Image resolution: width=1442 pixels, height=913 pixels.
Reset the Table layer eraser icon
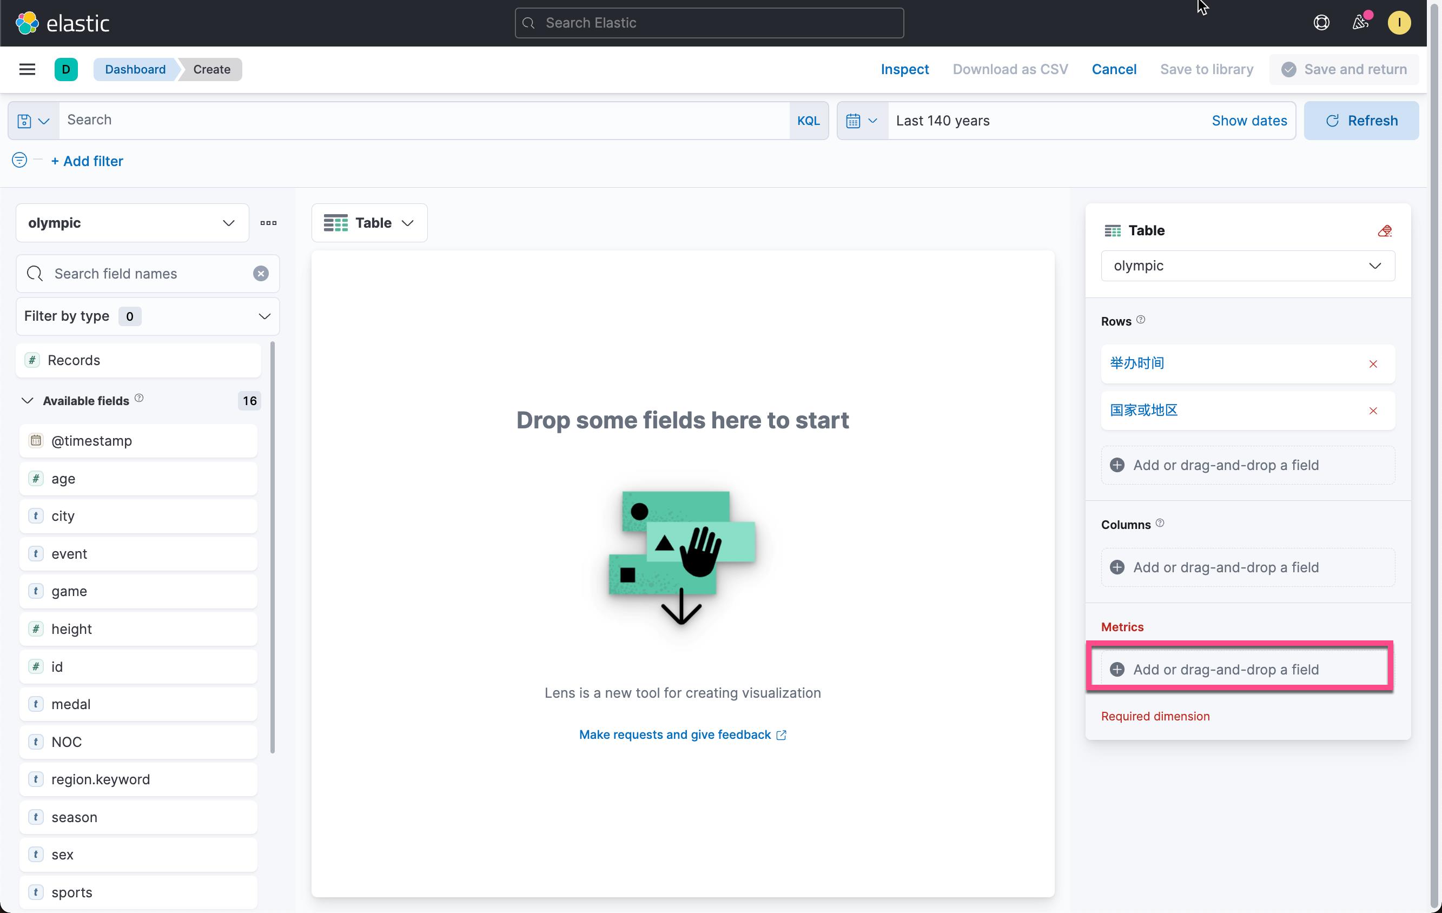(1384, 230)
